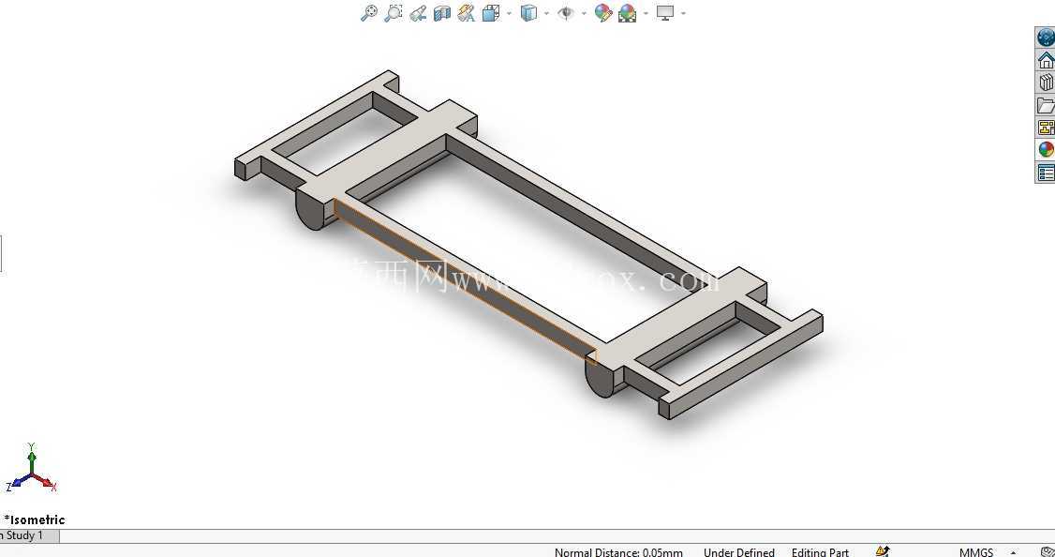1055x557 pixels.
Task: Click the Previous View icon
Action: (418, 13)
